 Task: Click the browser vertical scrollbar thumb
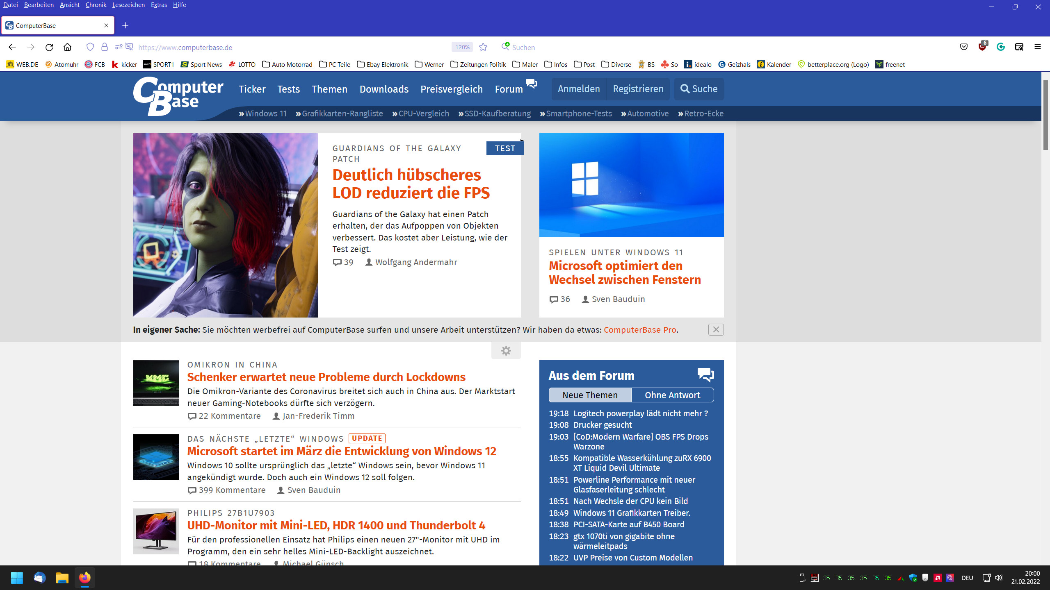pos(1045,115)
